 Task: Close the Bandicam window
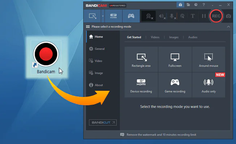point(228,5)
